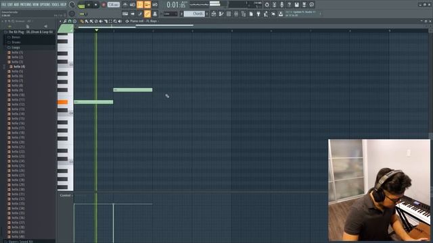Click the project info icon
Viewport: 433px width, 243px height.
311,5
